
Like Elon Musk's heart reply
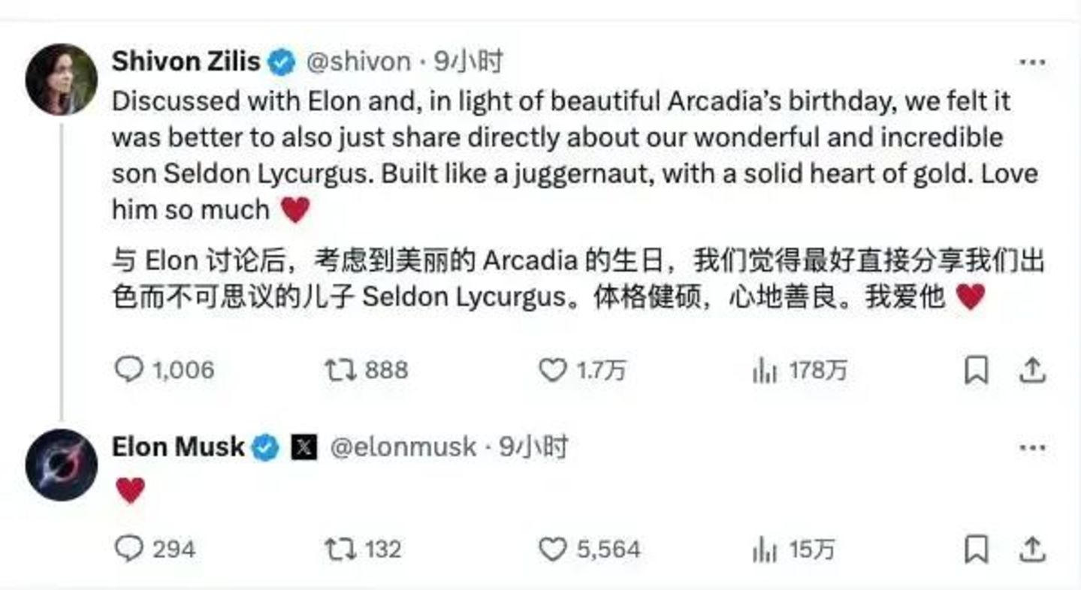553,549
